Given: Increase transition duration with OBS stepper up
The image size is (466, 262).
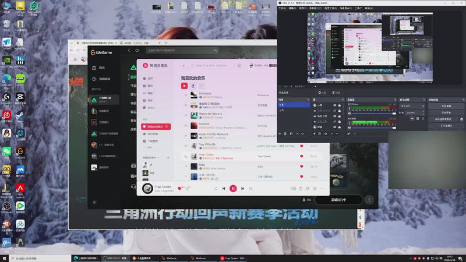Looking at the screenshot, I should pos(423,112).
